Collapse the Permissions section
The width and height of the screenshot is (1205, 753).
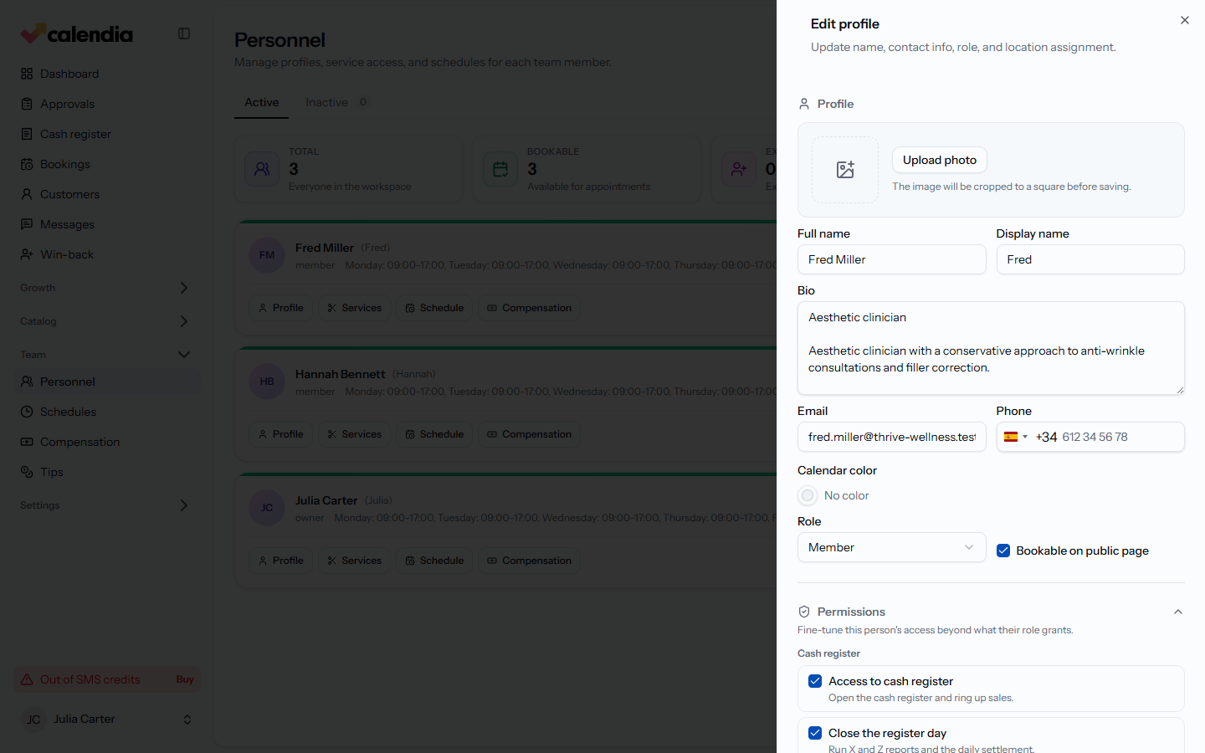[x=1178, y=612]
